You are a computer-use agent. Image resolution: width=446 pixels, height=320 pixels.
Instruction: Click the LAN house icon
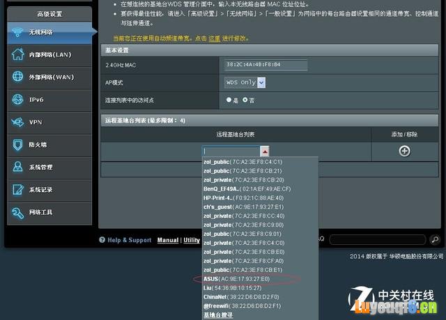(x=17, y=54)
